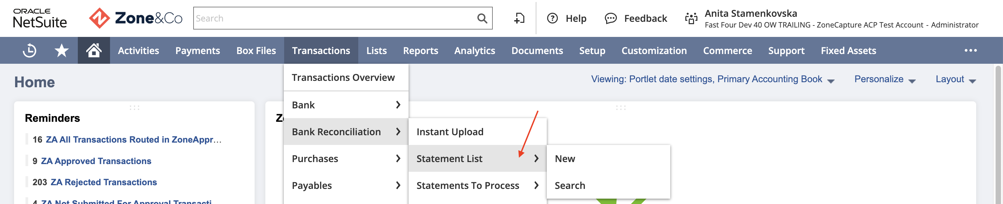
Task: Expand the Purchases submenu
Action: click(x=346, y=158)
